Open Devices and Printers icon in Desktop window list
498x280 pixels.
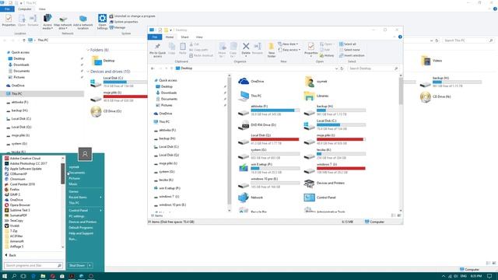point(310,184)
